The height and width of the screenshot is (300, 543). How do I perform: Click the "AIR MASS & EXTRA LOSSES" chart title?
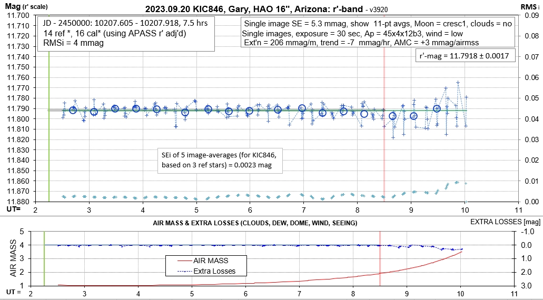255,224
